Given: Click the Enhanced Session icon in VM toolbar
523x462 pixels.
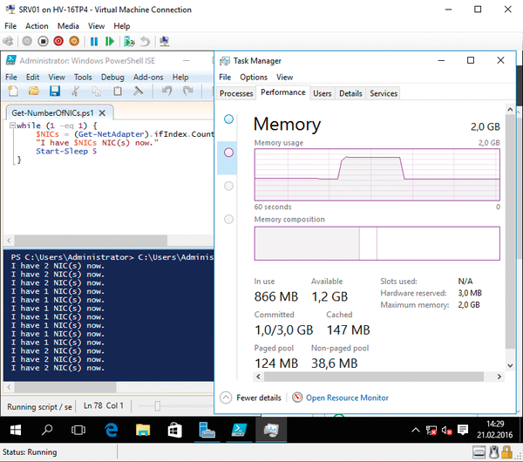Looking at the screenshot, I should pos(165,41).
